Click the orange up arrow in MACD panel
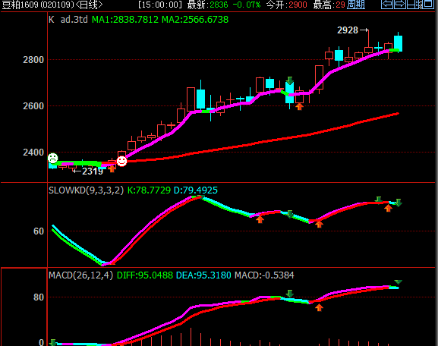This screenshot has height=346, width=438. click(x=320, y=308)
